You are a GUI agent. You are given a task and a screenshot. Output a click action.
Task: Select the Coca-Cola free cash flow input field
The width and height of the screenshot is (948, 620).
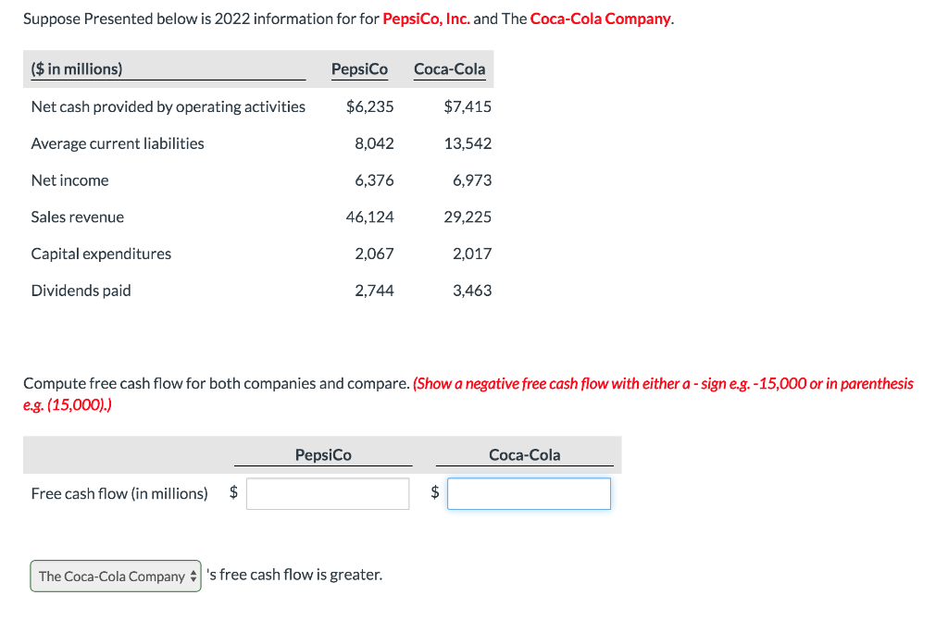529,493
